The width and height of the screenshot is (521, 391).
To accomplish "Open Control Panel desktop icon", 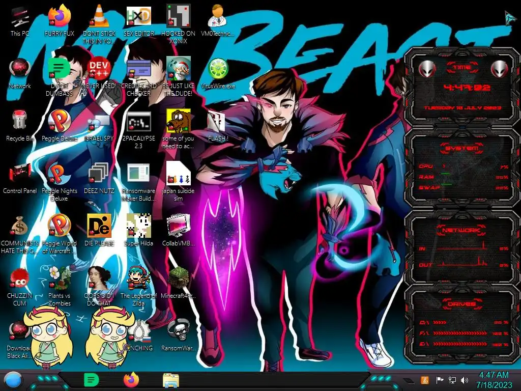I will pyautogui.click(x=20, y=178).
